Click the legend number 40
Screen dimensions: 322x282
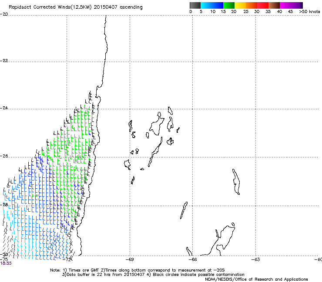(x=279, y=12)
